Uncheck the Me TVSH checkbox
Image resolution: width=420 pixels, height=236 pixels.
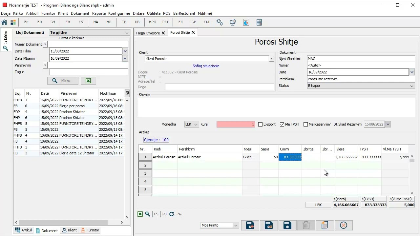[x=282, y=125]
